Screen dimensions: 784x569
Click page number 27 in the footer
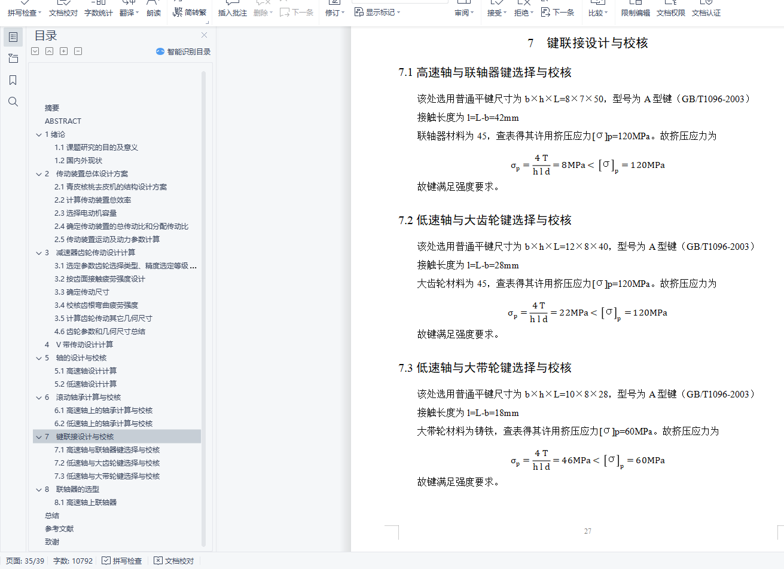coord(588,531)
